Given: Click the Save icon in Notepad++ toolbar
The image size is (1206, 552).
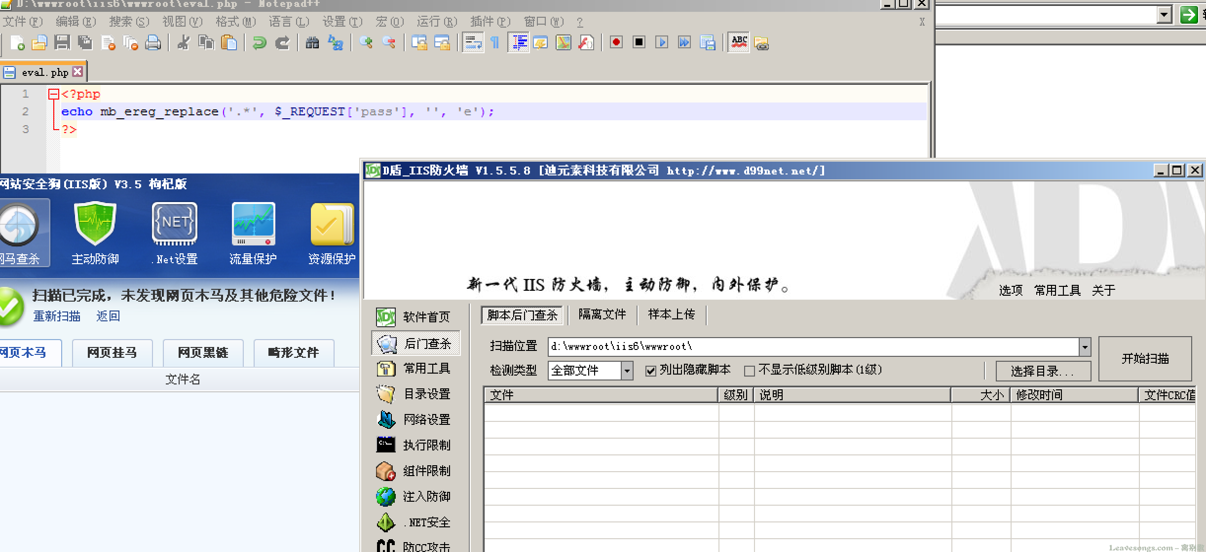Looking at the screenshot, I should pos(62,43).
